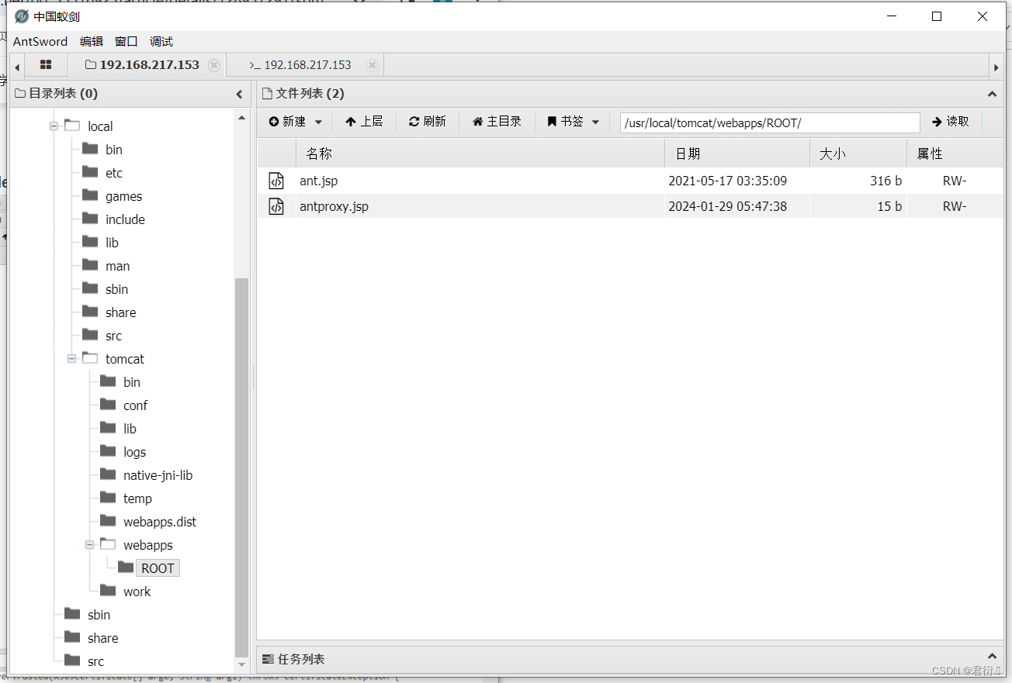Sort files by the 日期 column header
The height and width of the screenshot is (683, 1012).
tap(737, 154)
